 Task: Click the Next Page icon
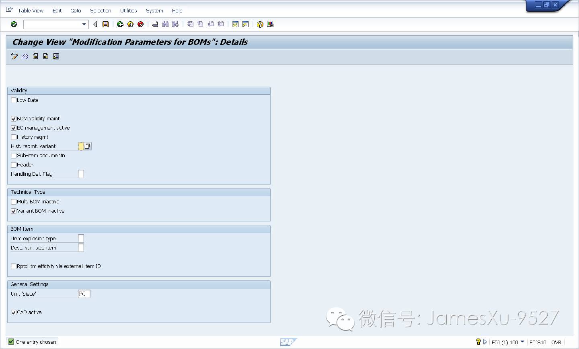(x=210, y=24)
